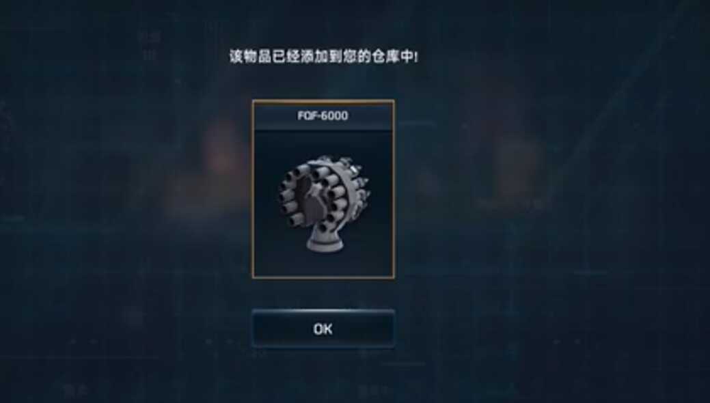Image resolution: width=710 pixels, height=403 pixels.
Task: Select the FQF-6000 item card
Action: (x=323, y=189)
